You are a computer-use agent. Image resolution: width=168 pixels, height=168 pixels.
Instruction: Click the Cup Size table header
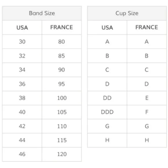127,13
